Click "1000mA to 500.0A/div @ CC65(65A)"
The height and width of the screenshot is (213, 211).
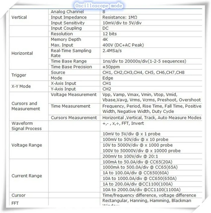click(140, 167)
